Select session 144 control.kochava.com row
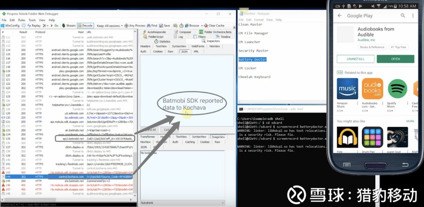This screenshot has height=207, width=424. tap(67, 177)
